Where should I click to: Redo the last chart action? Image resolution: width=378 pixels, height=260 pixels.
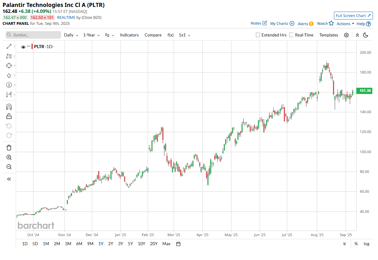coord(9,135)
